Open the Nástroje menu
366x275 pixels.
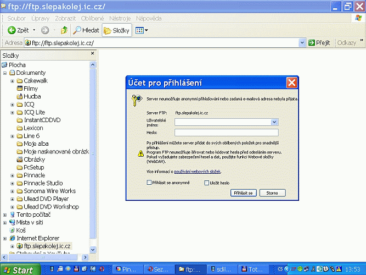(x=120, y=19)
